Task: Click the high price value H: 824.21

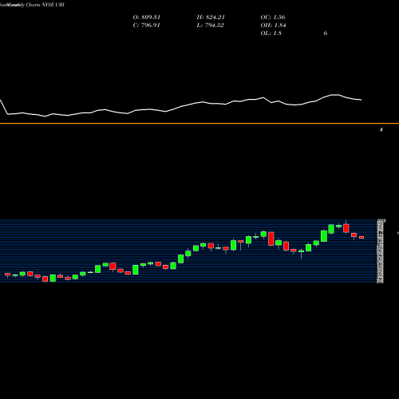Action: click(x=211, y=18)
